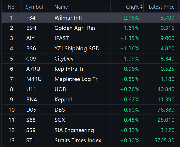Click latest price 4.820
Image resolution: width=180 pixels, height=147 pixels.
167,48
